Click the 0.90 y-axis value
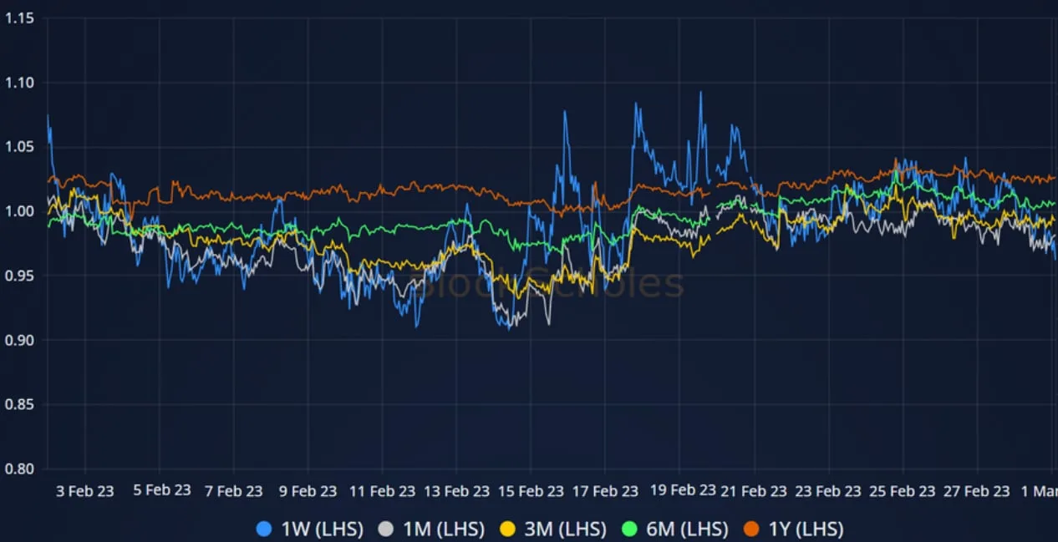The height and width of the screenshot is (542, 1058). [19, 340]
